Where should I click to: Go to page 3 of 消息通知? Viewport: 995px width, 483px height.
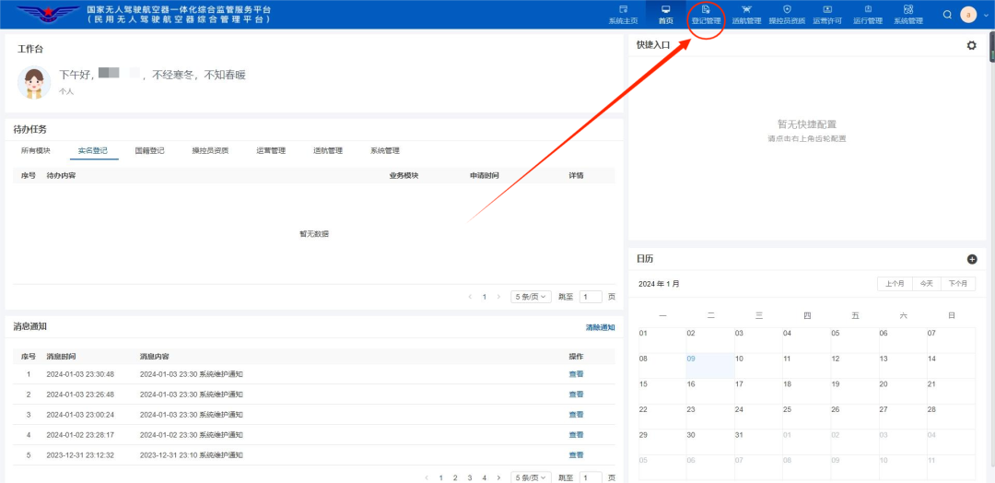pyautogui.click(x=470, y=477)
